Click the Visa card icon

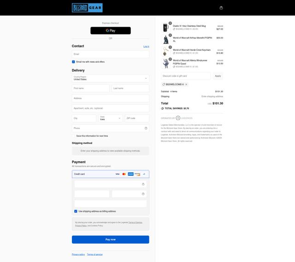pos(118,174)
